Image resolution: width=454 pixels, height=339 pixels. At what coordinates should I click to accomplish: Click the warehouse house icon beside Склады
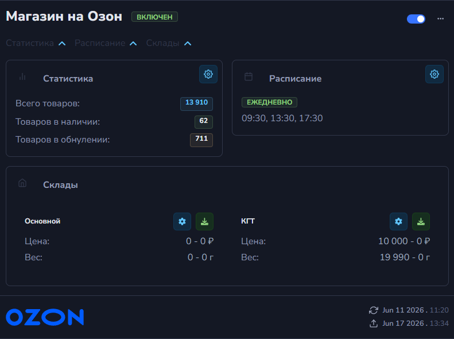coord(22,183)
